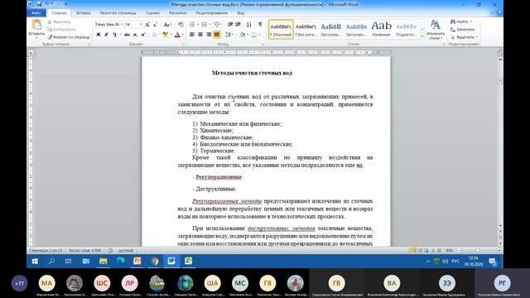Open the Font dialog launcher (Шрифт)
Screen dimensions: 530x298
(x=184, y=44)
